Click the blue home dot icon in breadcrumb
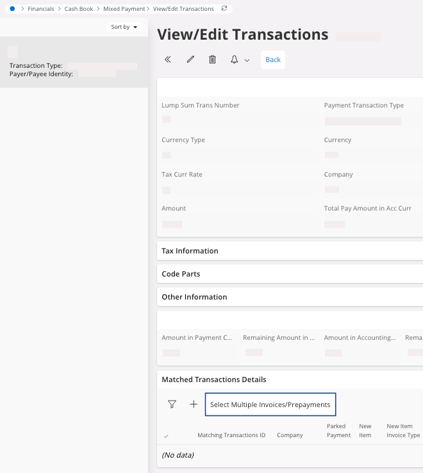Viewport: 423px width, 473px height. [12, 9]
